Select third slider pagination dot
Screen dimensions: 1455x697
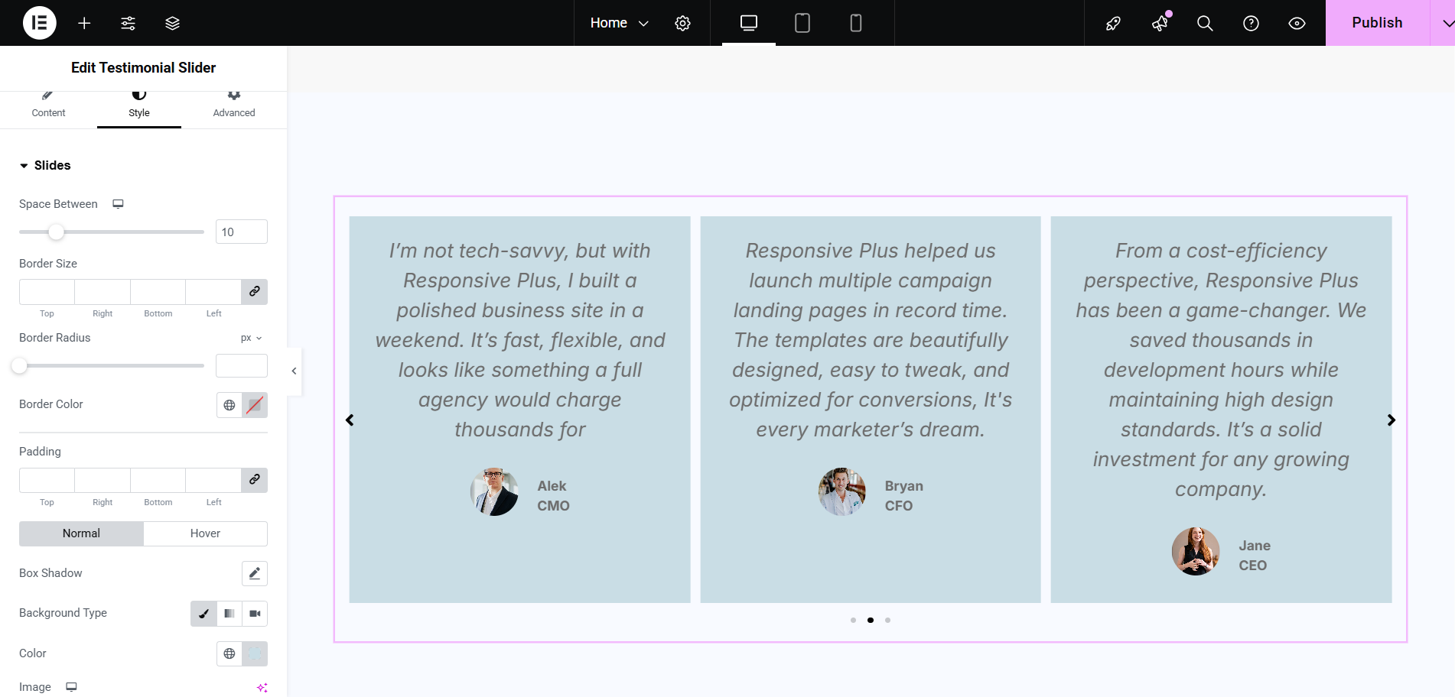pos(887,620)
